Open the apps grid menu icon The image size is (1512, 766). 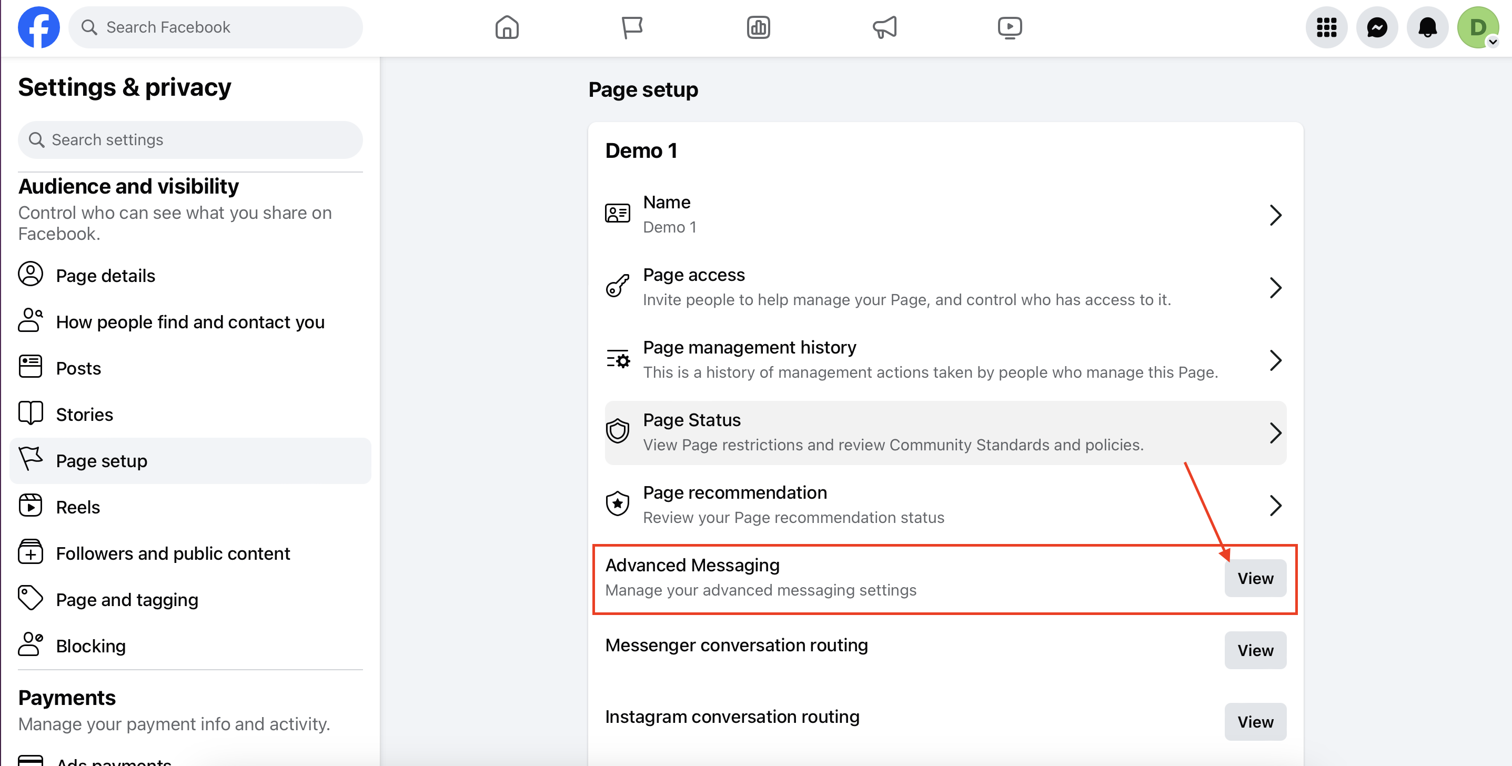[1326, 27]
